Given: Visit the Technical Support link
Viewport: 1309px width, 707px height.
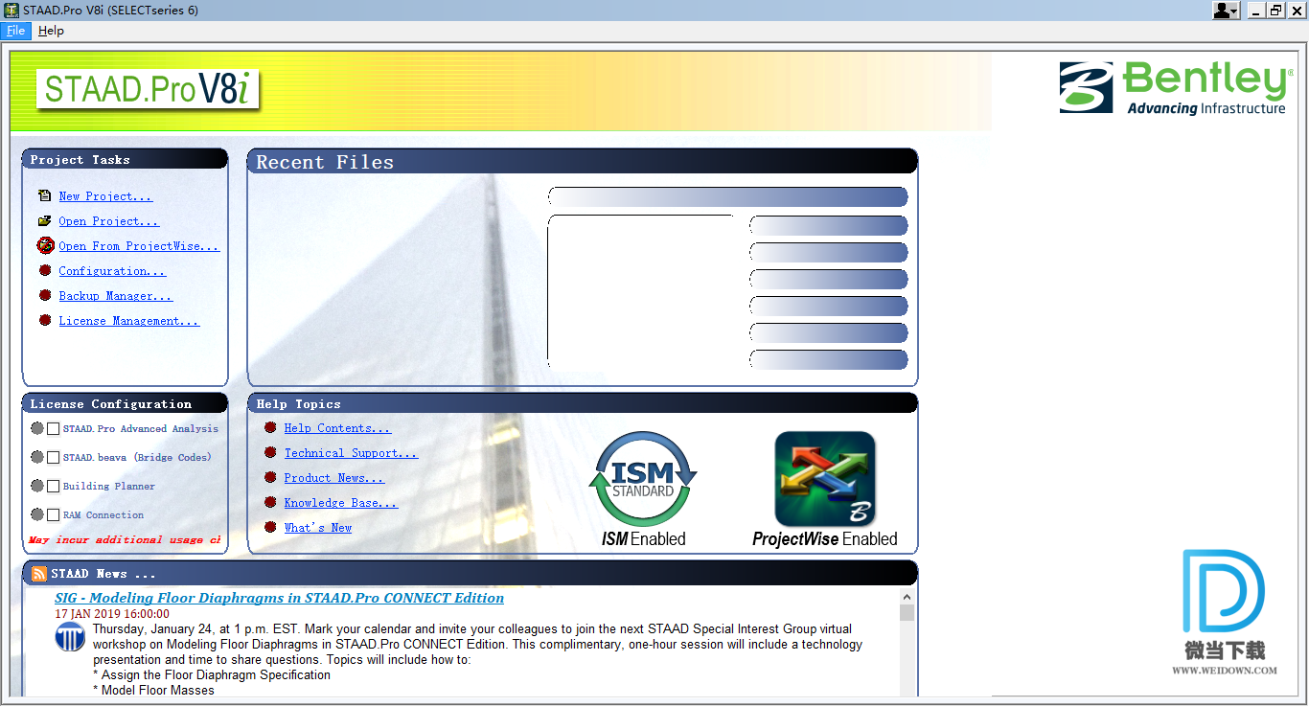Looking at the screenshot, I should point(351,453).
